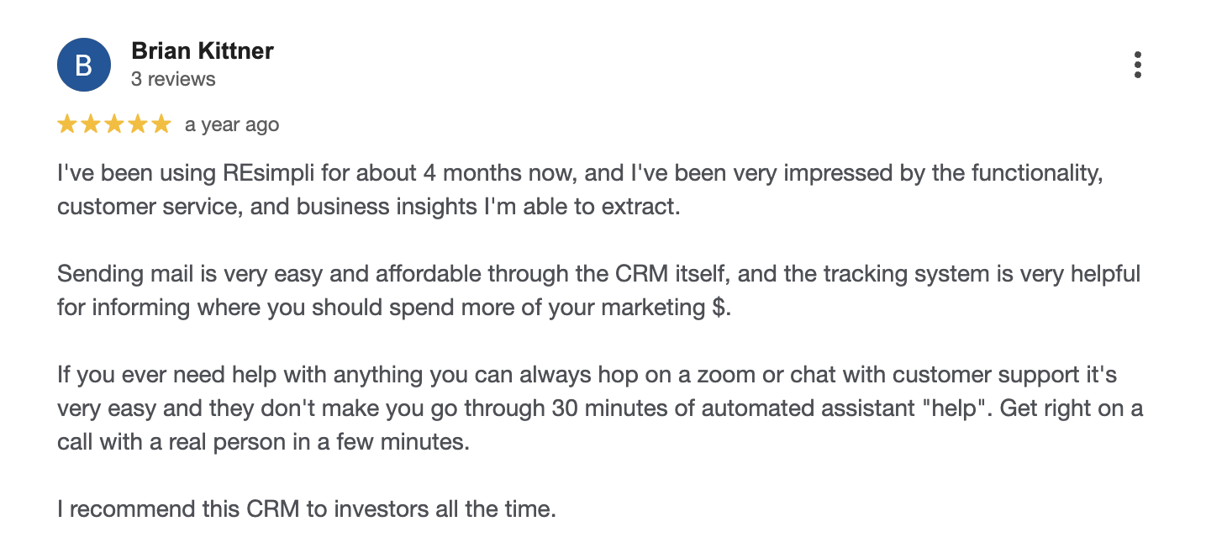Click the third rating star
This screenshot has height=553, width=1227.
tap(113, 125)
